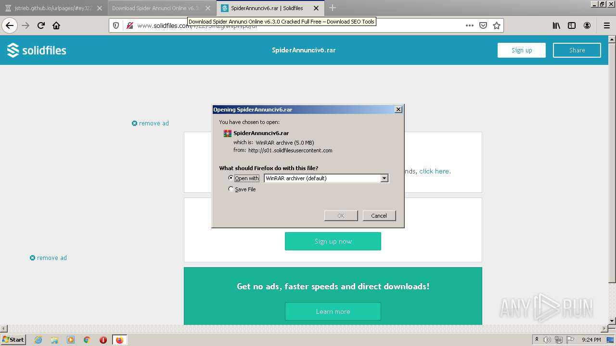Save page to Pocket icon
The height and width of the screenshot is (346, 616).
pyautogui.click(x=483, y=25)
